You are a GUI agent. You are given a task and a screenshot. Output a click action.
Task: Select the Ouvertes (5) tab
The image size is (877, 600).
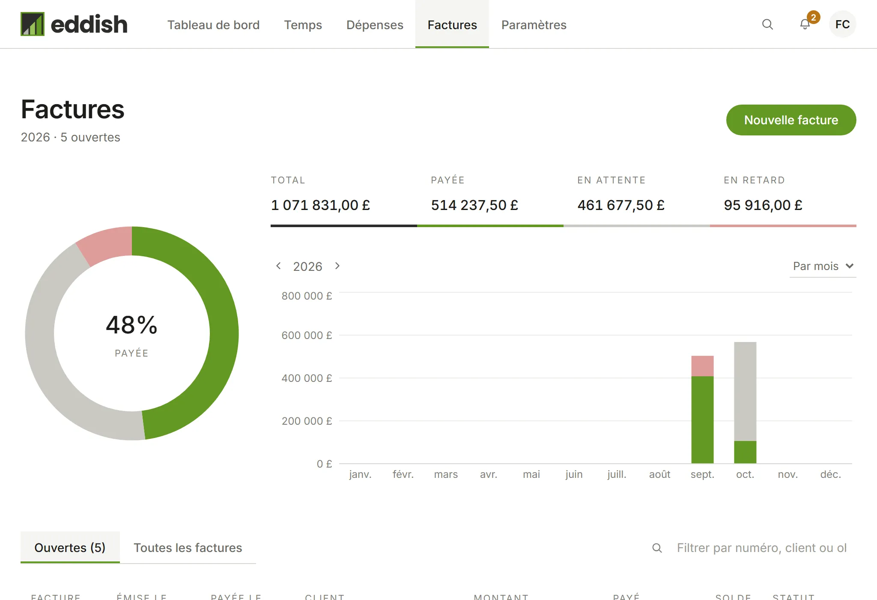click(x=70, y=547)
